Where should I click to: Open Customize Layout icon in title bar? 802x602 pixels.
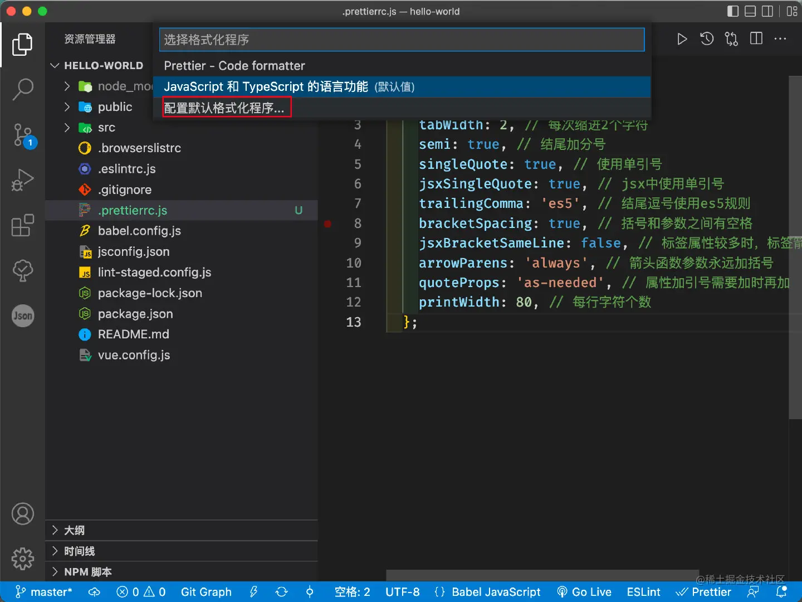[791, 11]
